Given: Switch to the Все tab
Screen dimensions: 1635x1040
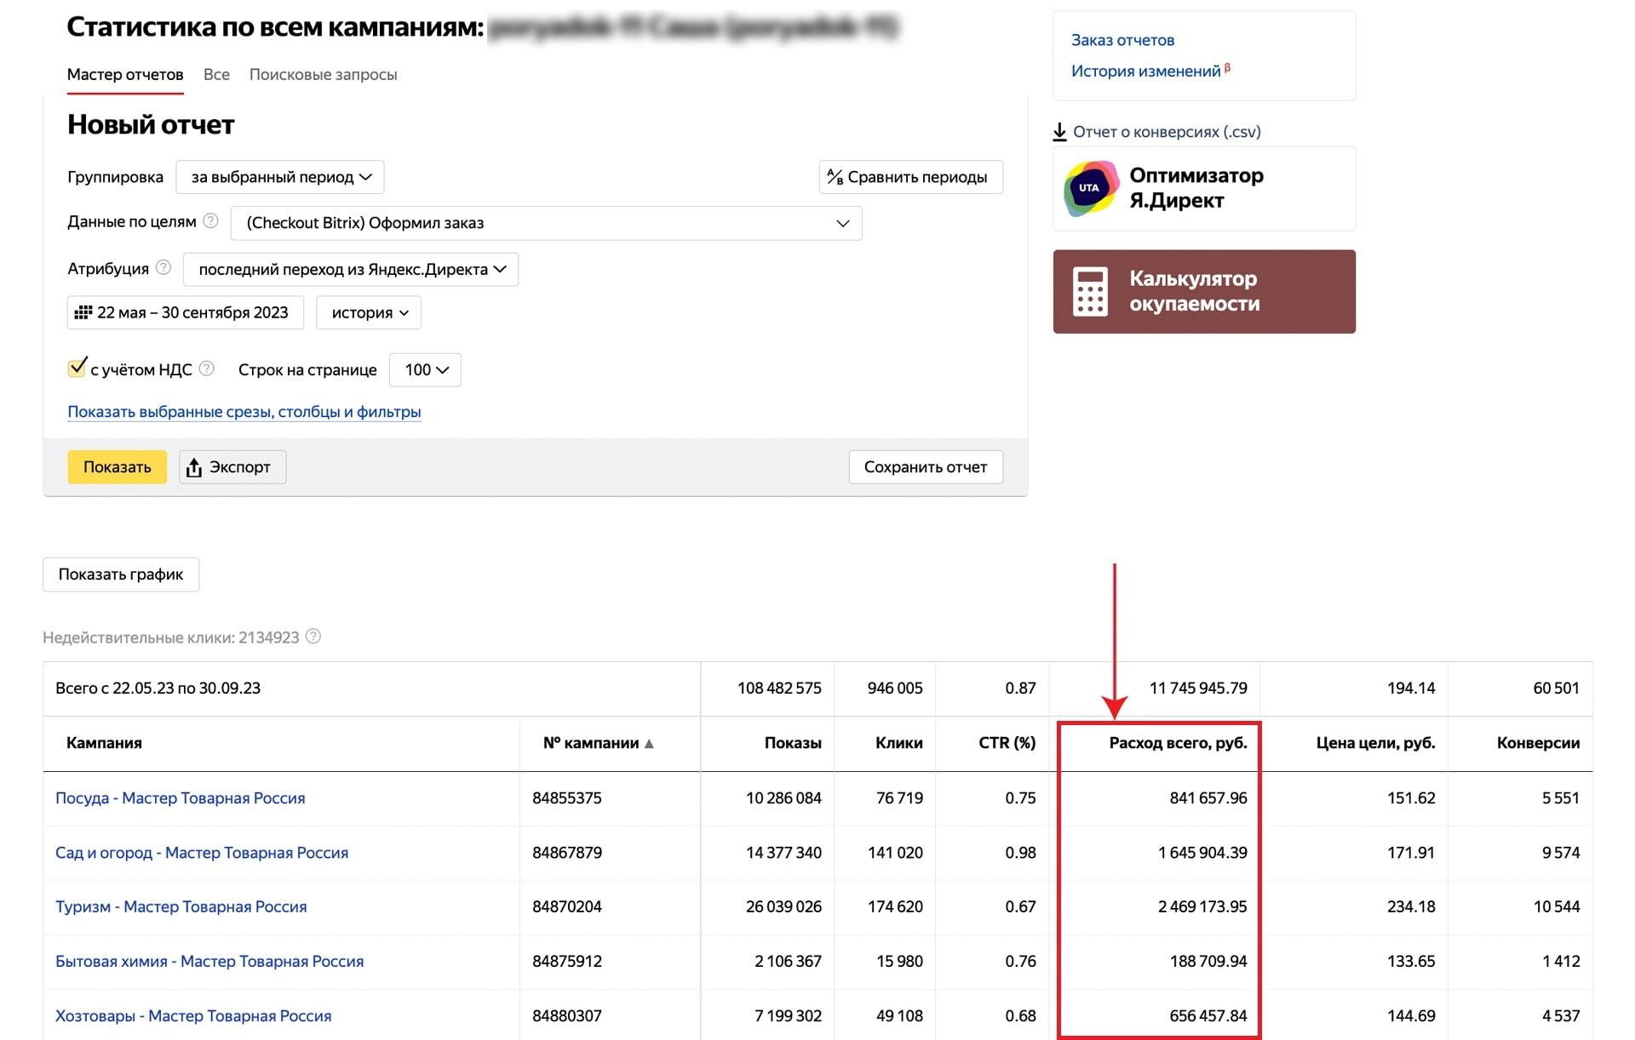Looking at the screenshot, I should point(216,75).
